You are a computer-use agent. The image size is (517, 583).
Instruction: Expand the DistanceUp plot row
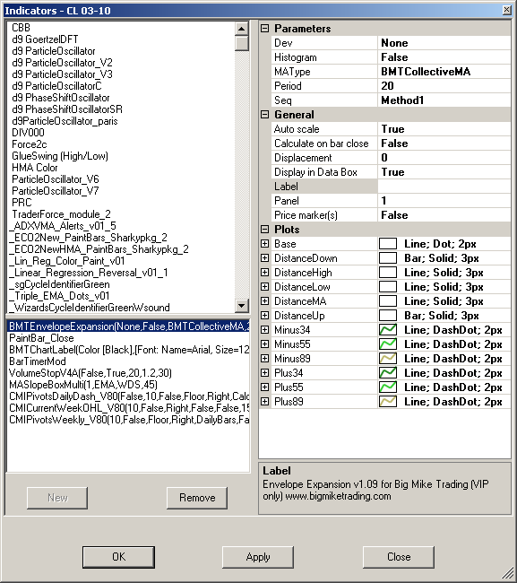coord(264,316)
